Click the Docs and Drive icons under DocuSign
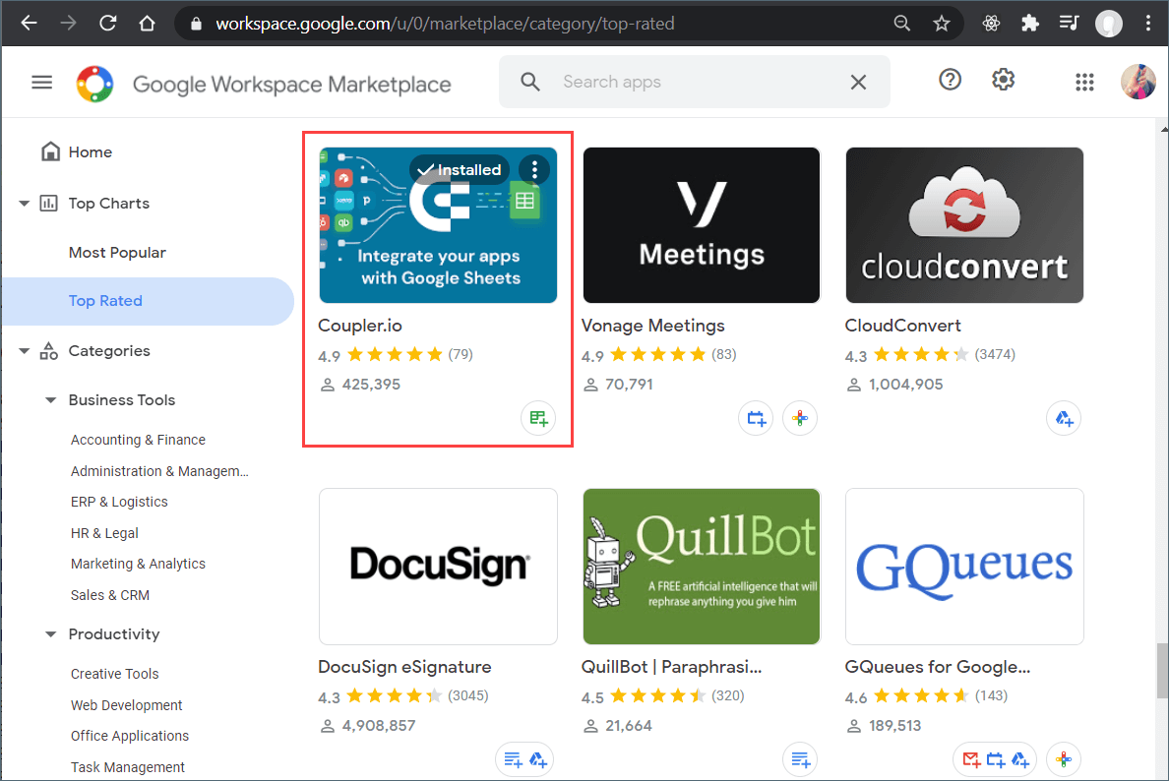Screen dimensions: 1169x781 [525, 759]
